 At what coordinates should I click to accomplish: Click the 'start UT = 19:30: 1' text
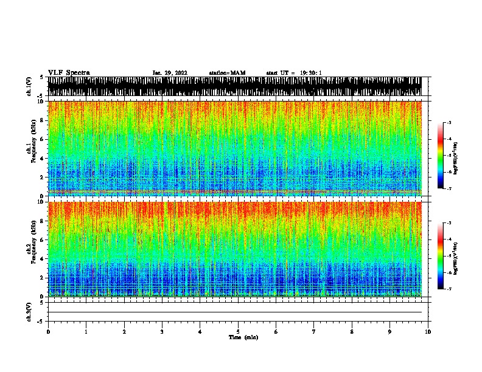click(x=294, y=73)
